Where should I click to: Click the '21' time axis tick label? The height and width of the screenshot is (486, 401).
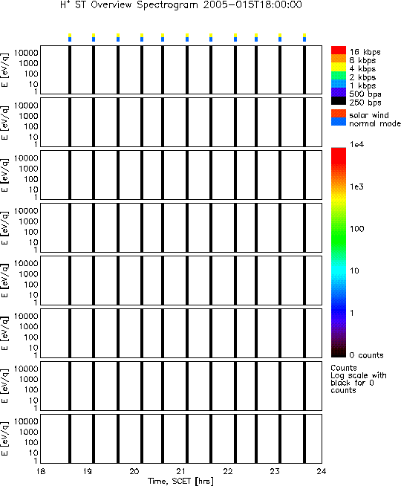pyautogui.click(x=181, y=471)
